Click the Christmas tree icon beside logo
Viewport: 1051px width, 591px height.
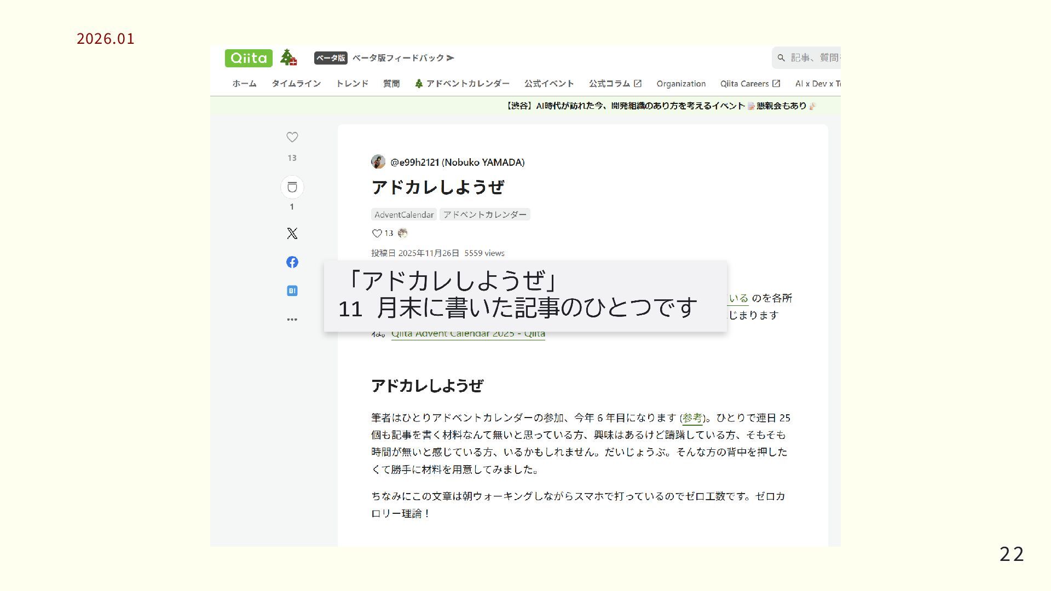tap(288, 57)
